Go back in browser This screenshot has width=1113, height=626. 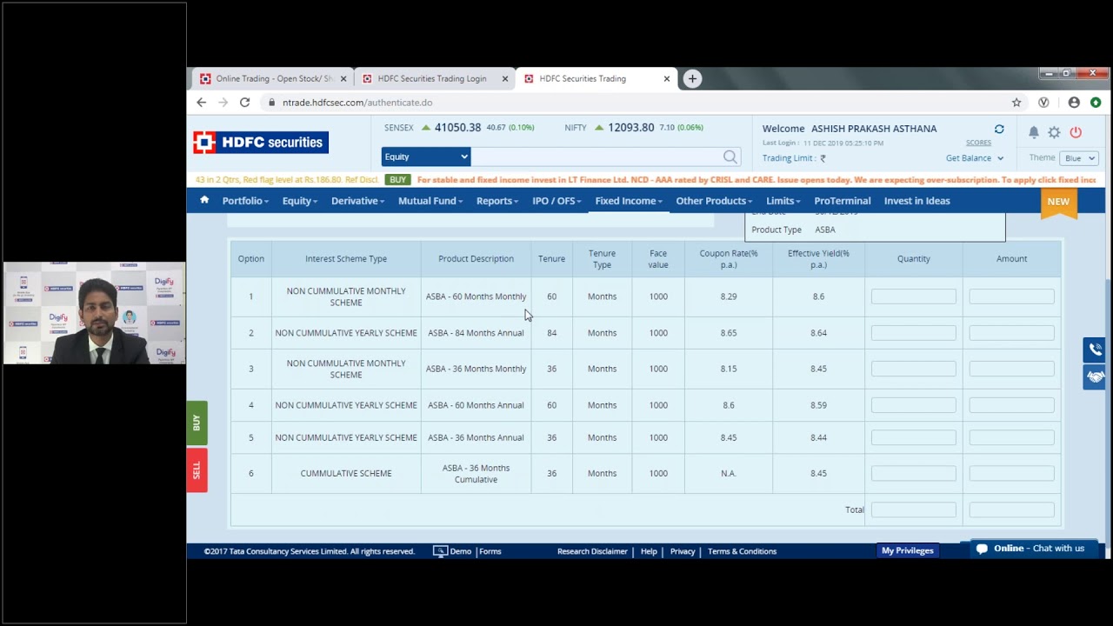pyautogui.click(x=202, y=103)
